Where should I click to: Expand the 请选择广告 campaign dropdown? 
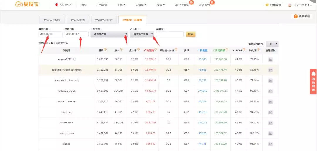point(109,34)
